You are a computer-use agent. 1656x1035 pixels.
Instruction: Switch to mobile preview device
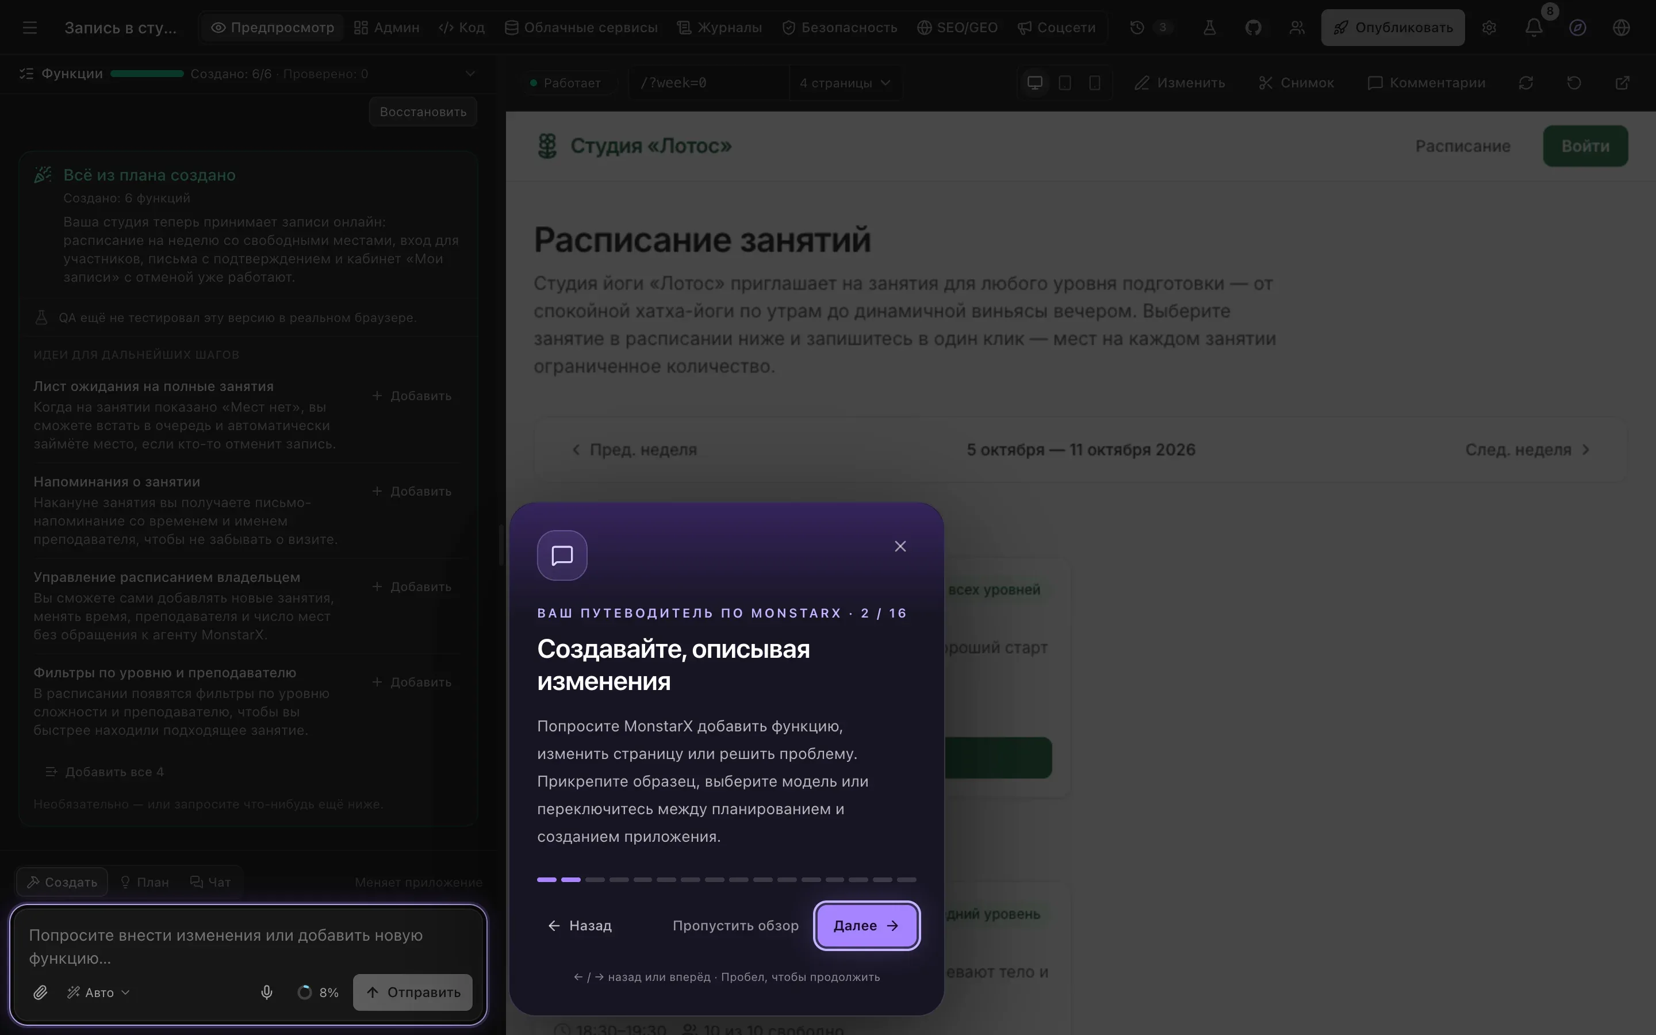(1095, 83)
